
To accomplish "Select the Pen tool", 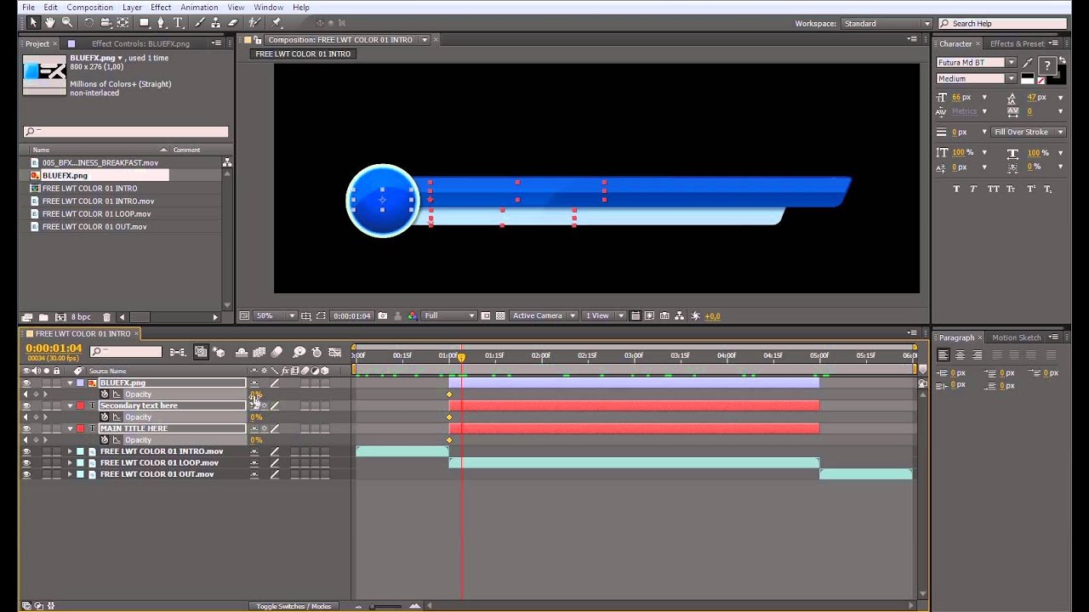I will [x=162, y=23].
